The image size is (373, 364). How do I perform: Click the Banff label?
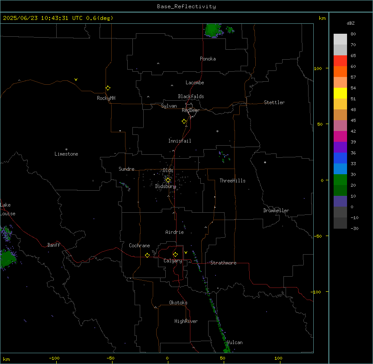point(54,245)
